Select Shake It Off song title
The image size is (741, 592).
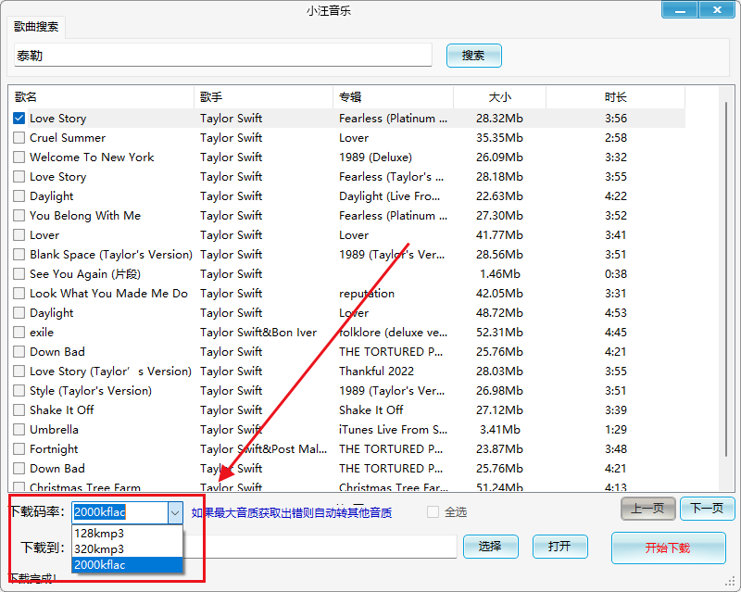[x=61, y=410]
